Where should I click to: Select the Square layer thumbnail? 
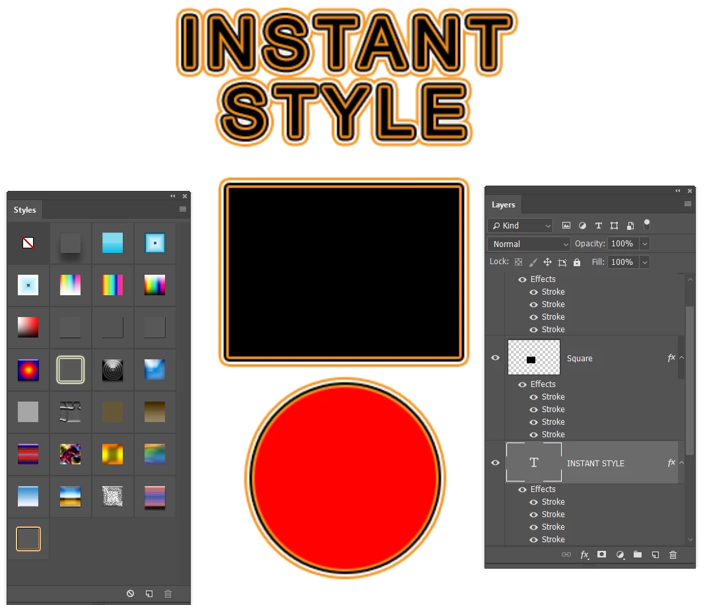534,357
